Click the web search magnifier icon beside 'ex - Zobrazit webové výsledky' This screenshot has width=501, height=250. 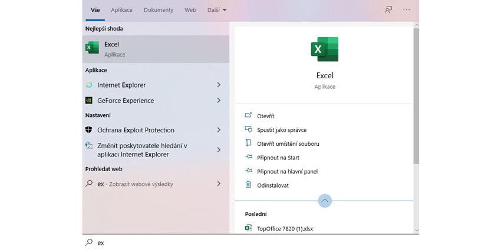coord(89,184)
